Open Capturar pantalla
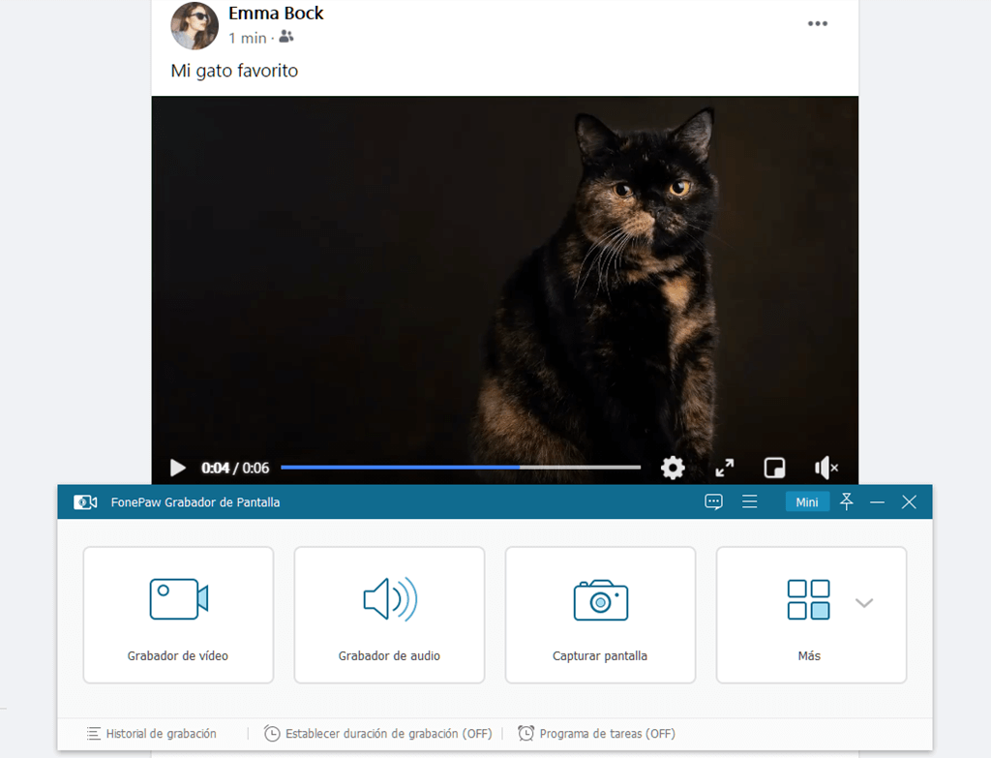Screen dimensions: 991x758 pos(600,615)
